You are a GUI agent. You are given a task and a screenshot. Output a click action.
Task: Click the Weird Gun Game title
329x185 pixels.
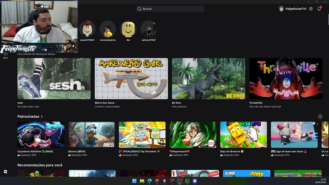pyautogui.click(x=105, y=103)
